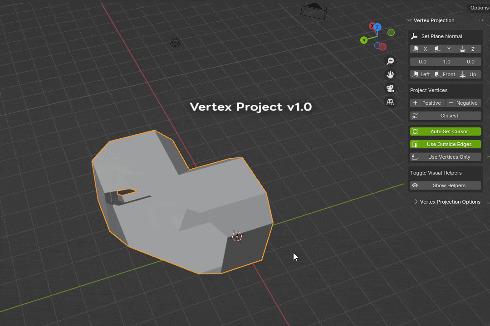490x326 pixels.
Task: Toggle camera view icon
Action: (390, 88)
